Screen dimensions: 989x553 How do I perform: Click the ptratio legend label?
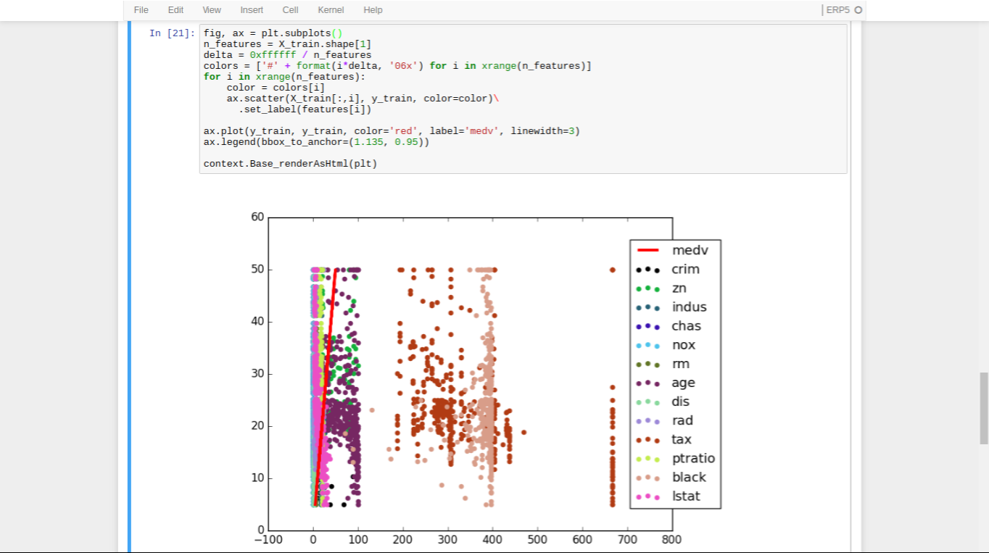[x=693, y=459]
